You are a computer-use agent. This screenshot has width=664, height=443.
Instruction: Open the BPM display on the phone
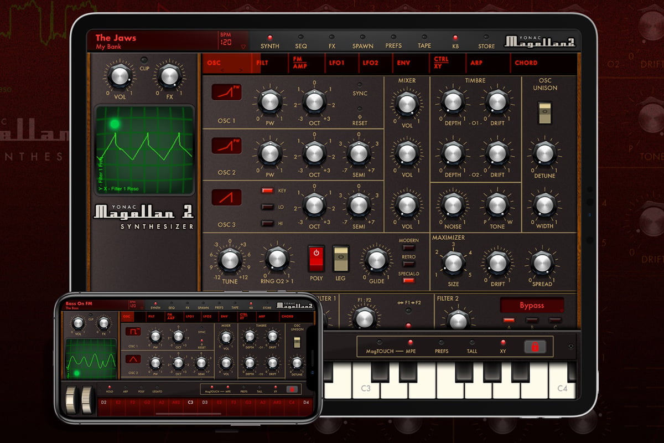[133, 305]
